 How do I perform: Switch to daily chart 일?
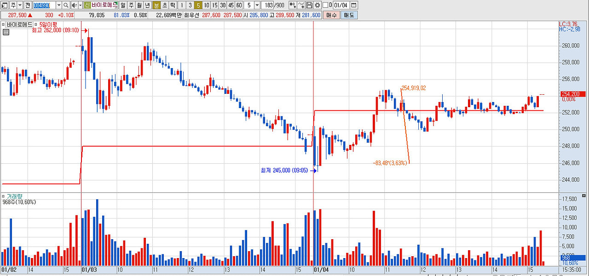[x=123, y=5]
